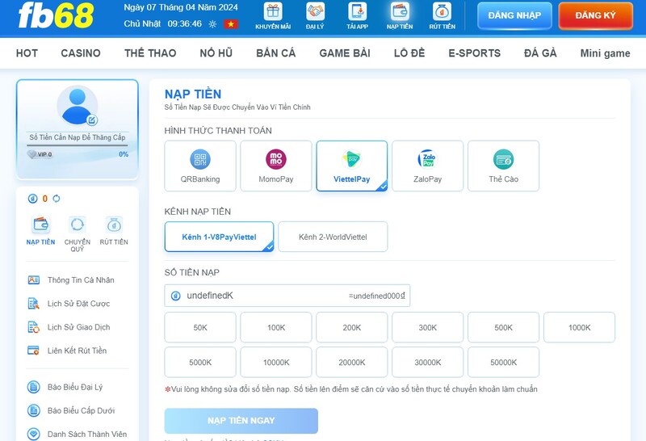Open the Mini game menu
Screen dimensions: 646x441
tap(605, 53)
